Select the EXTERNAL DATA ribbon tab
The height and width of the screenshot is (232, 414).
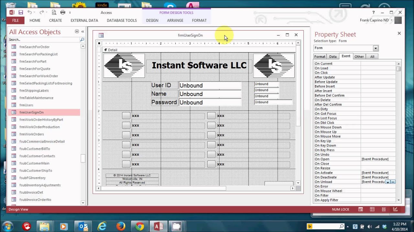(84, 20)
